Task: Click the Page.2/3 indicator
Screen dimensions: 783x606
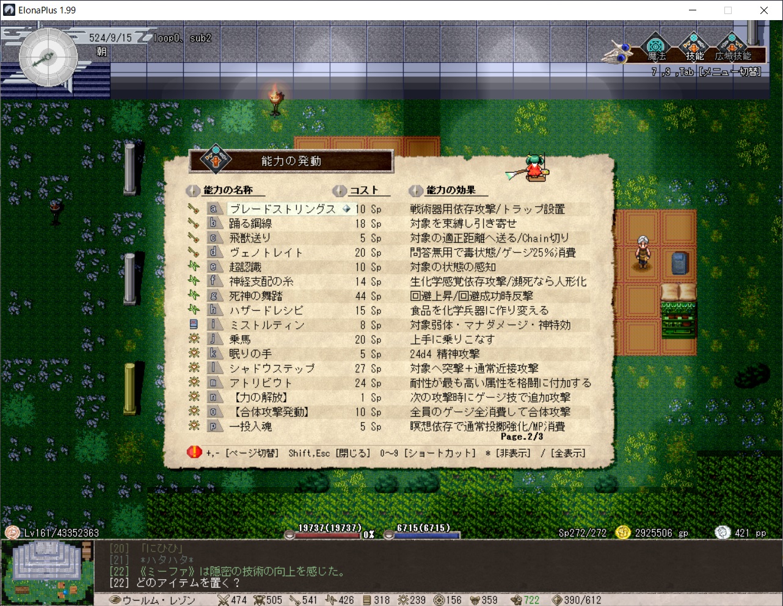Action: [522, 436]
